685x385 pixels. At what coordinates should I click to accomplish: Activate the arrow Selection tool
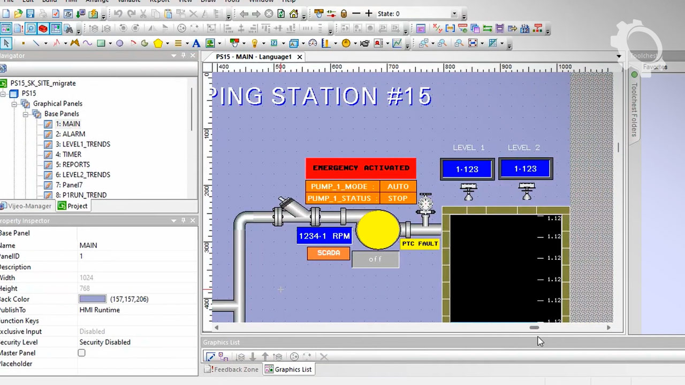(x=6, y=43)
